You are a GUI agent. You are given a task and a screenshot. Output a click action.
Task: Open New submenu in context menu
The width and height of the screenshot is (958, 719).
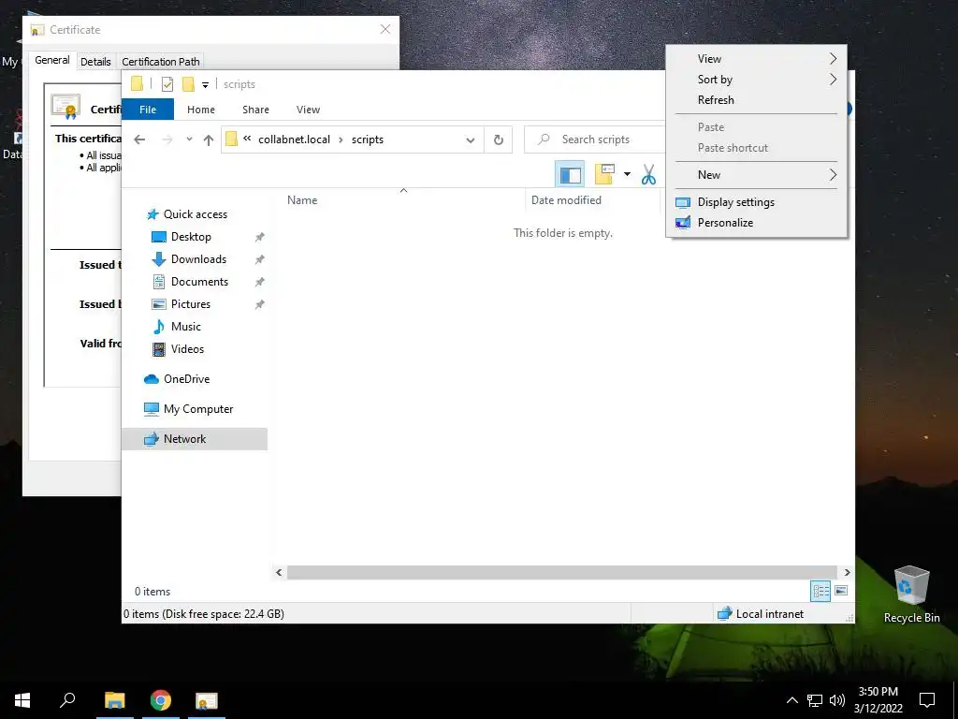756,175
